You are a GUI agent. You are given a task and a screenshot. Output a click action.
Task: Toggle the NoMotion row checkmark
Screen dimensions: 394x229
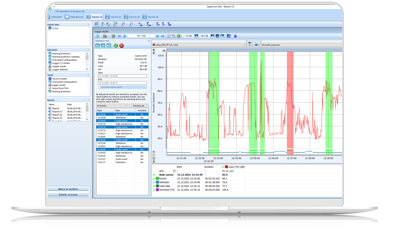tap(154, 182)
